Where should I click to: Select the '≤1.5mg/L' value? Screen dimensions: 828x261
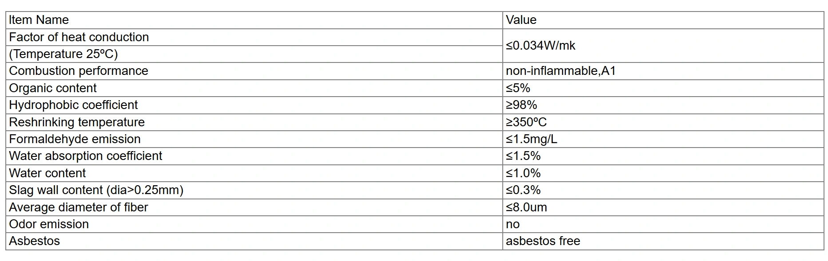coord(532,139)
